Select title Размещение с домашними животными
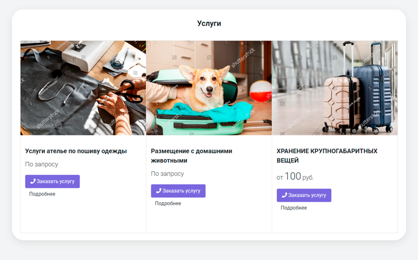This screenshot has height=260, width=418. (x=192, y=156)
